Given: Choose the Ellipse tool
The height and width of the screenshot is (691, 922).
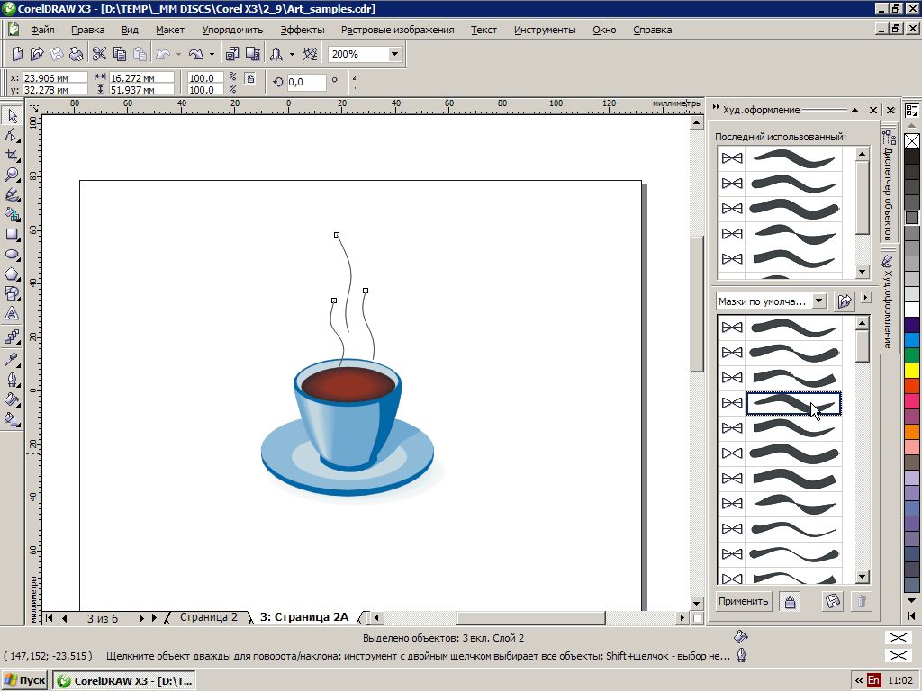Looking at the screenshot, I should click(x=13, y=255).
